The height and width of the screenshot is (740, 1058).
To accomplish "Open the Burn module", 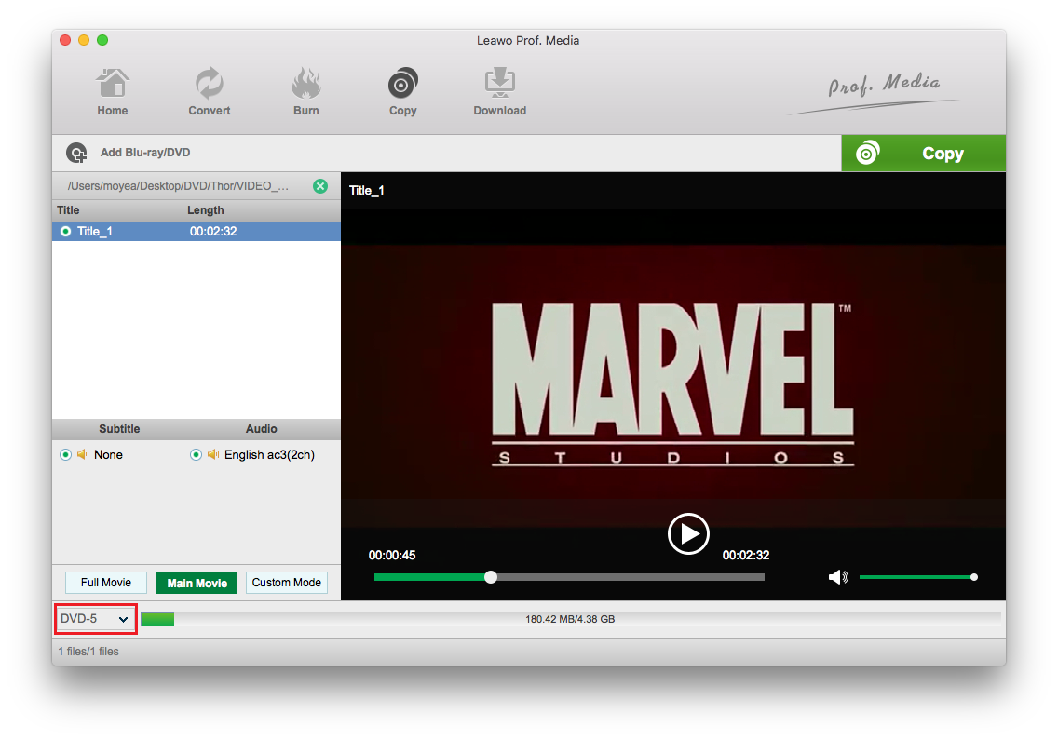I will tap(305, 92).
